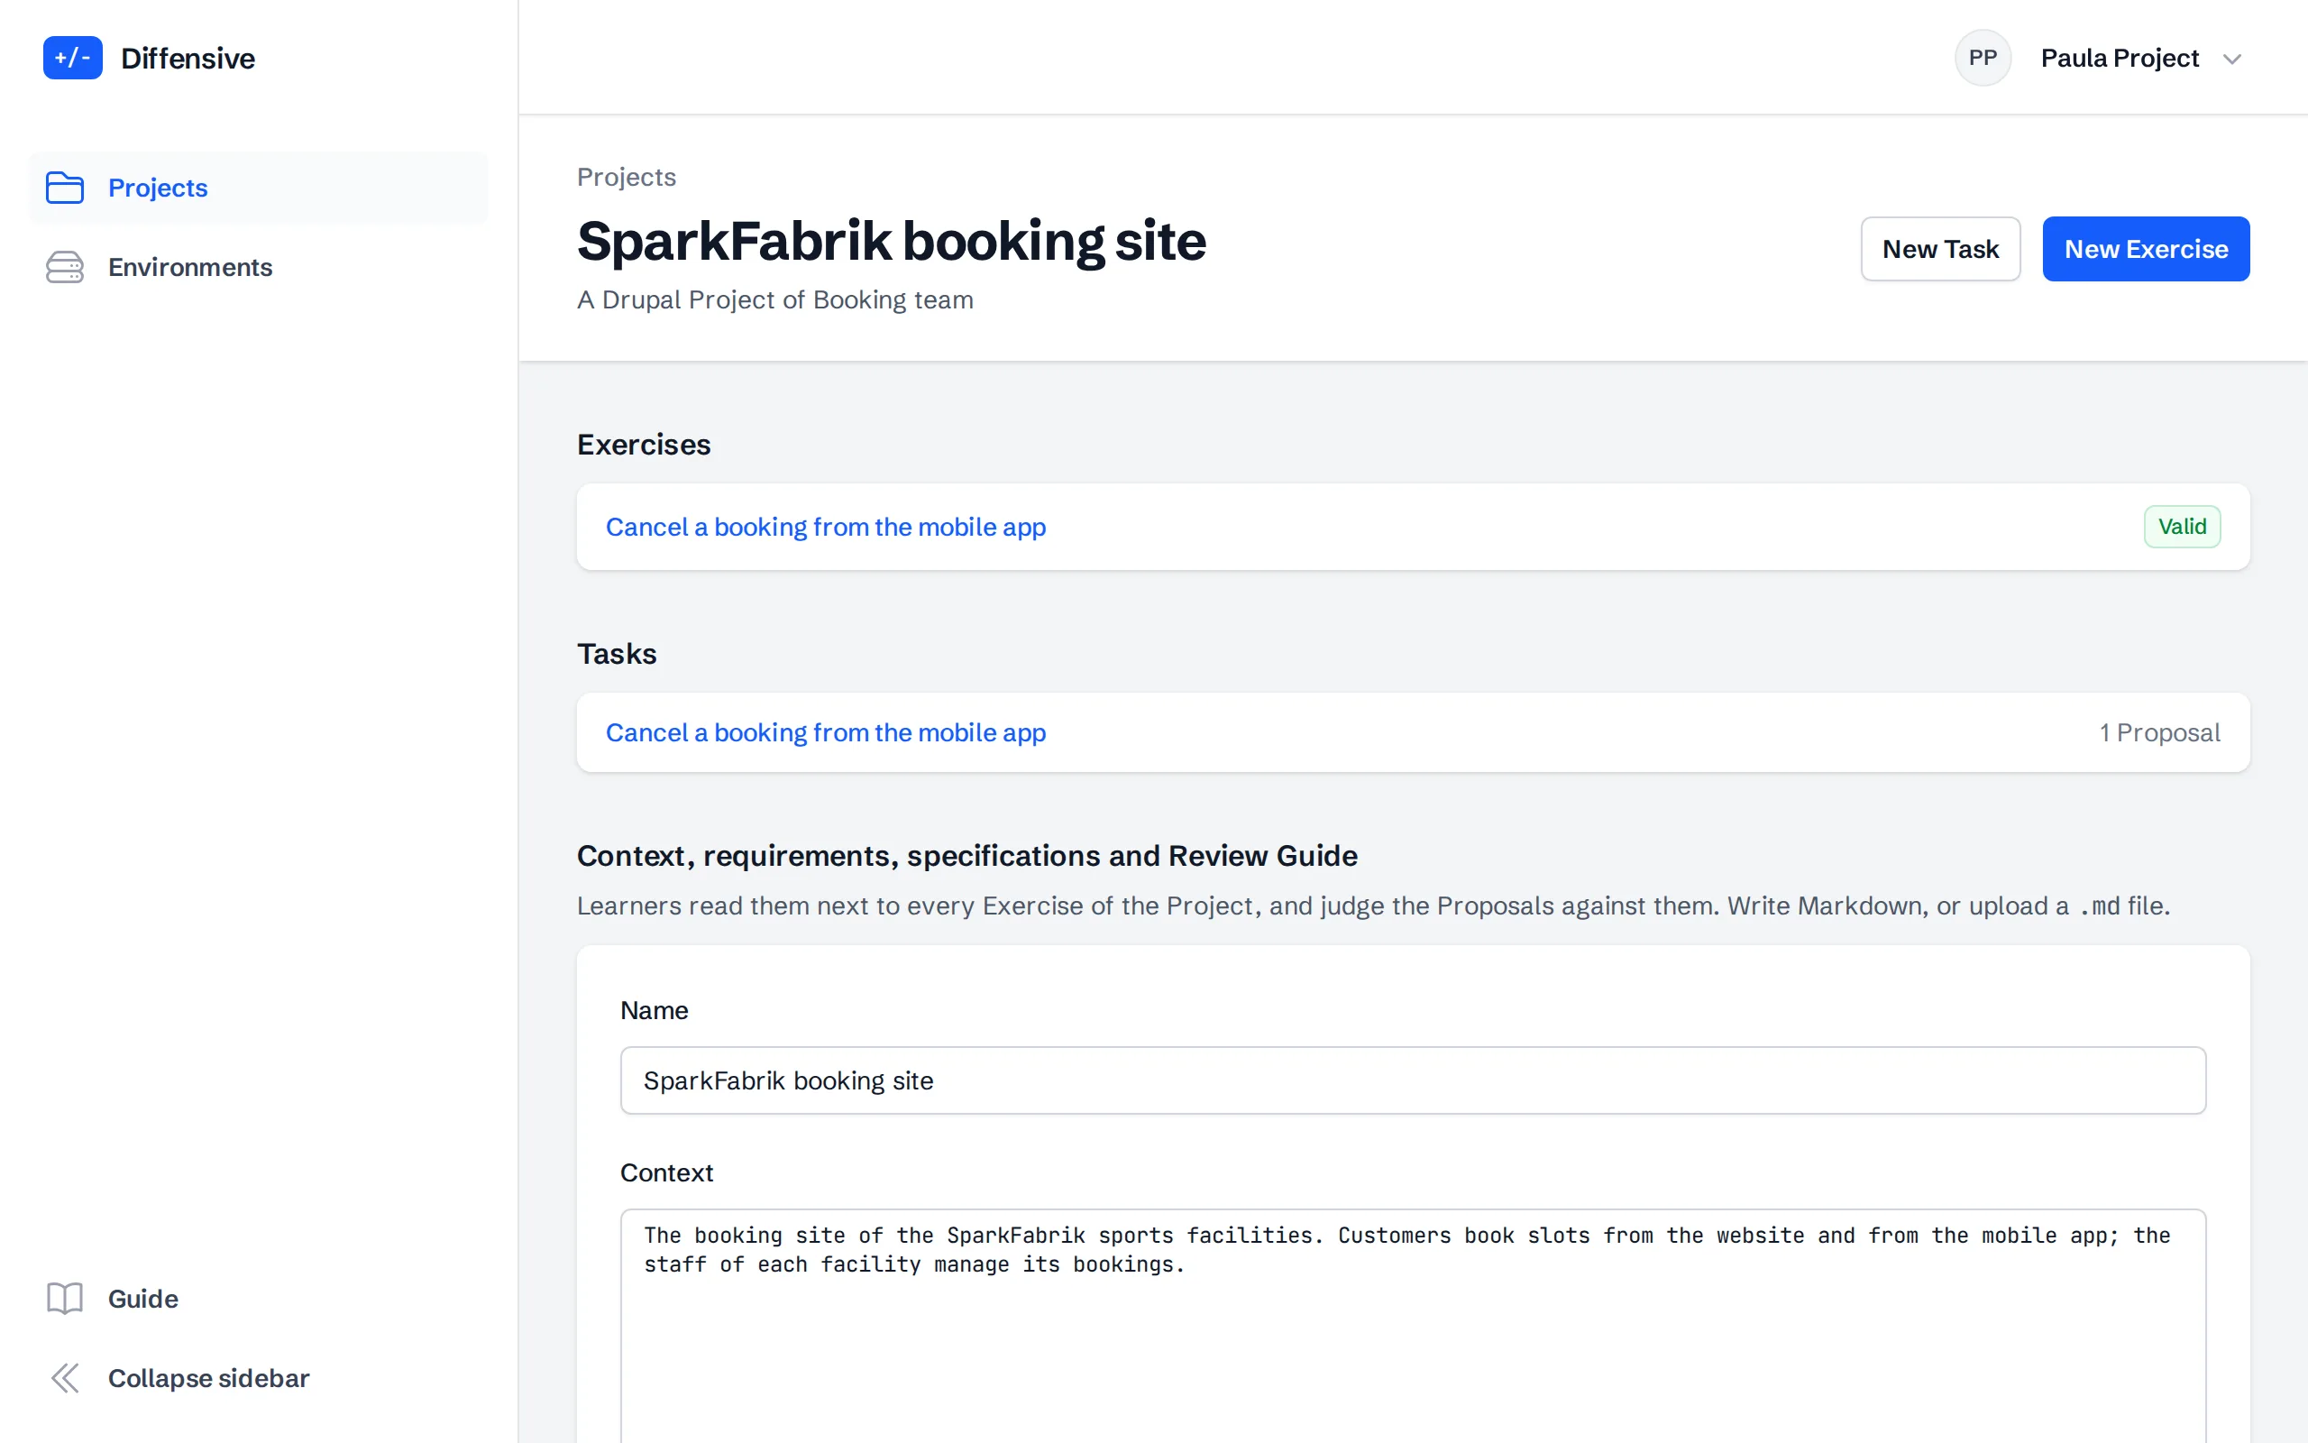Click the Exercises section heading

(x=644, y=445)
